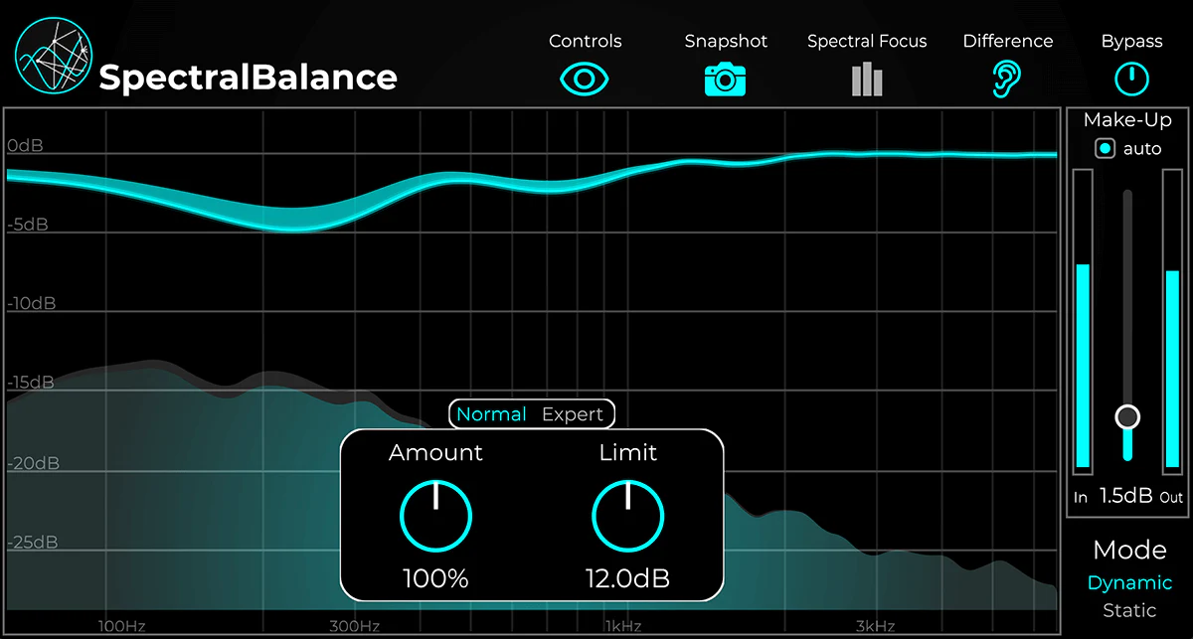Image resolution: width=1193 pixels, height=639 pixels.
Task: Toggle the Controls eye icon
Action: pos(585,79)
